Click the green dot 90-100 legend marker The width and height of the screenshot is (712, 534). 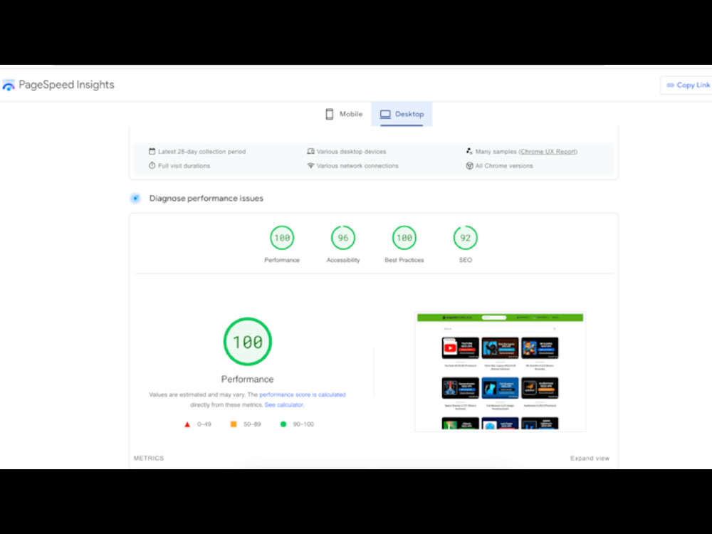[x=283, y=424]
